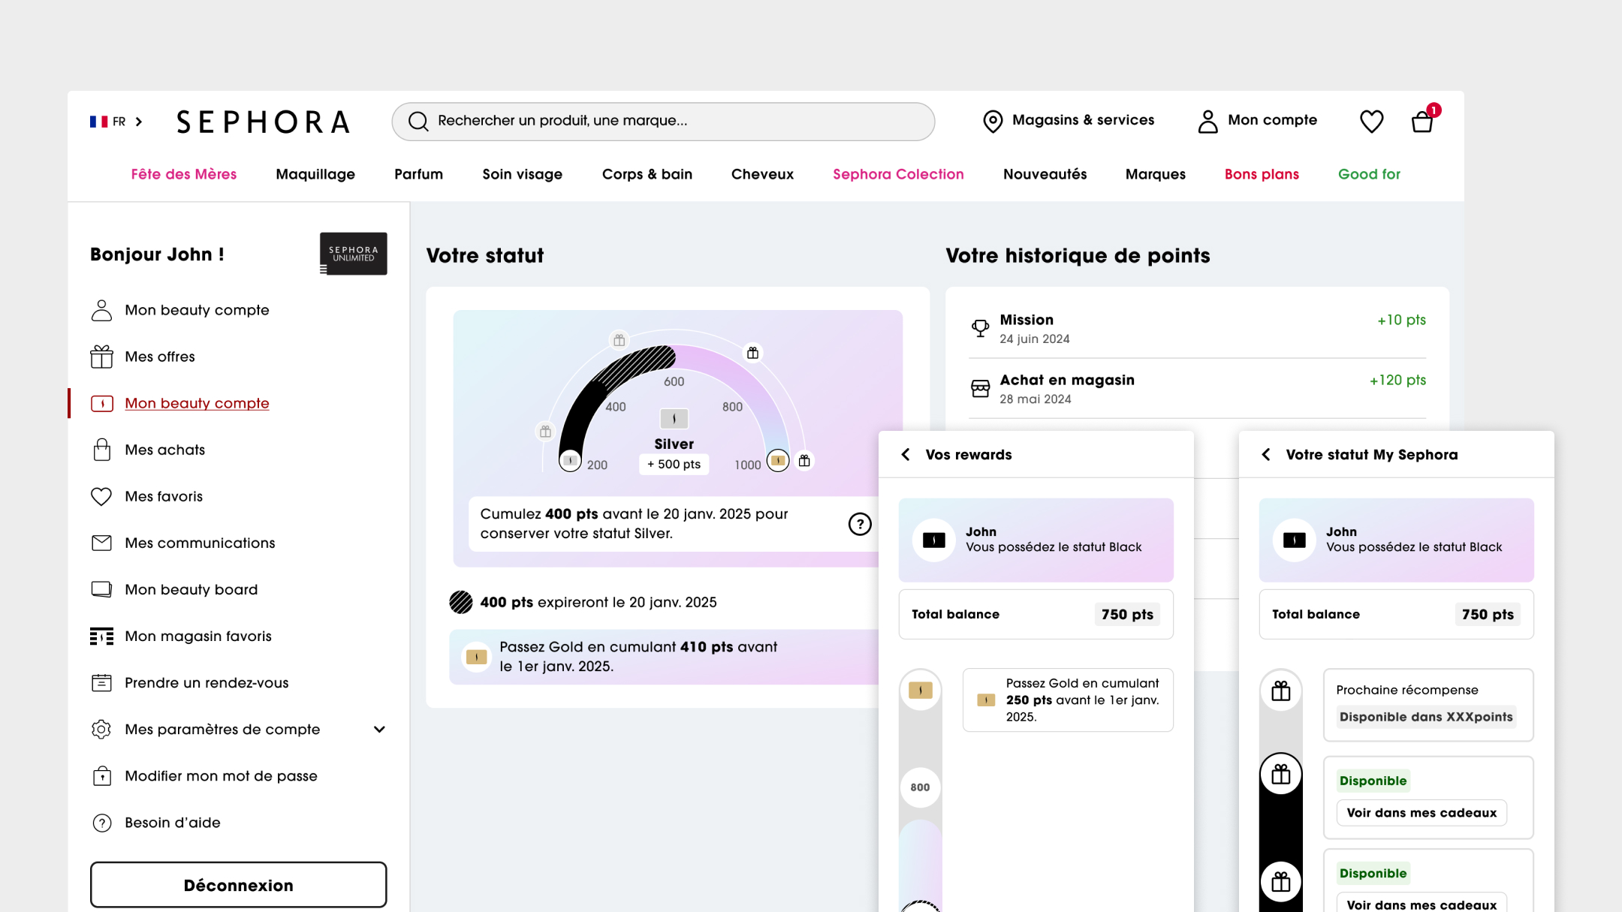Click the gear icon for Mes paramètres de compte
Viewport: 1622px width, 912px height.
[101, 729]
